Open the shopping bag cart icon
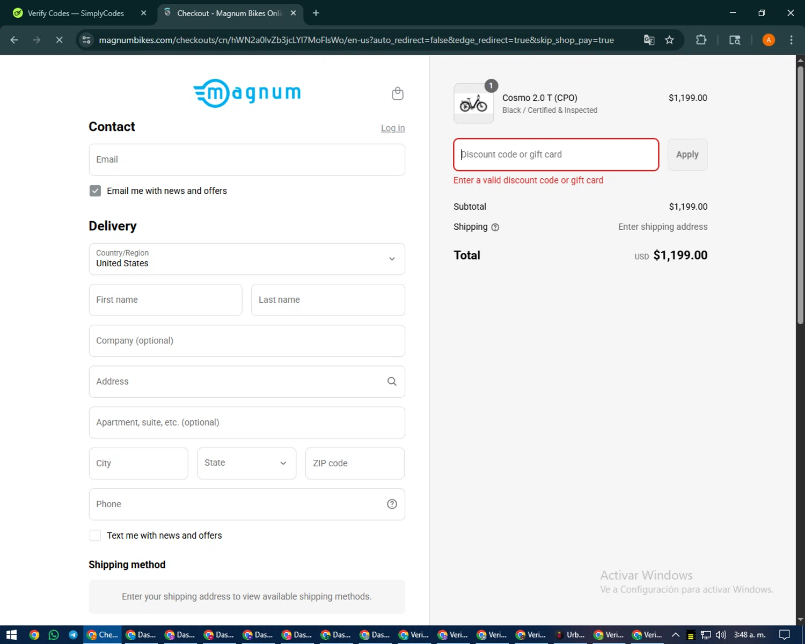Image resolution: width=805 pixels, height=644 pixels. (398, 93)
